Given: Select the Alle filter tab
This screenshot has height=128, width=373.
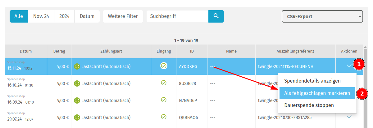Looking at the screenshot, I should [19, 16].
